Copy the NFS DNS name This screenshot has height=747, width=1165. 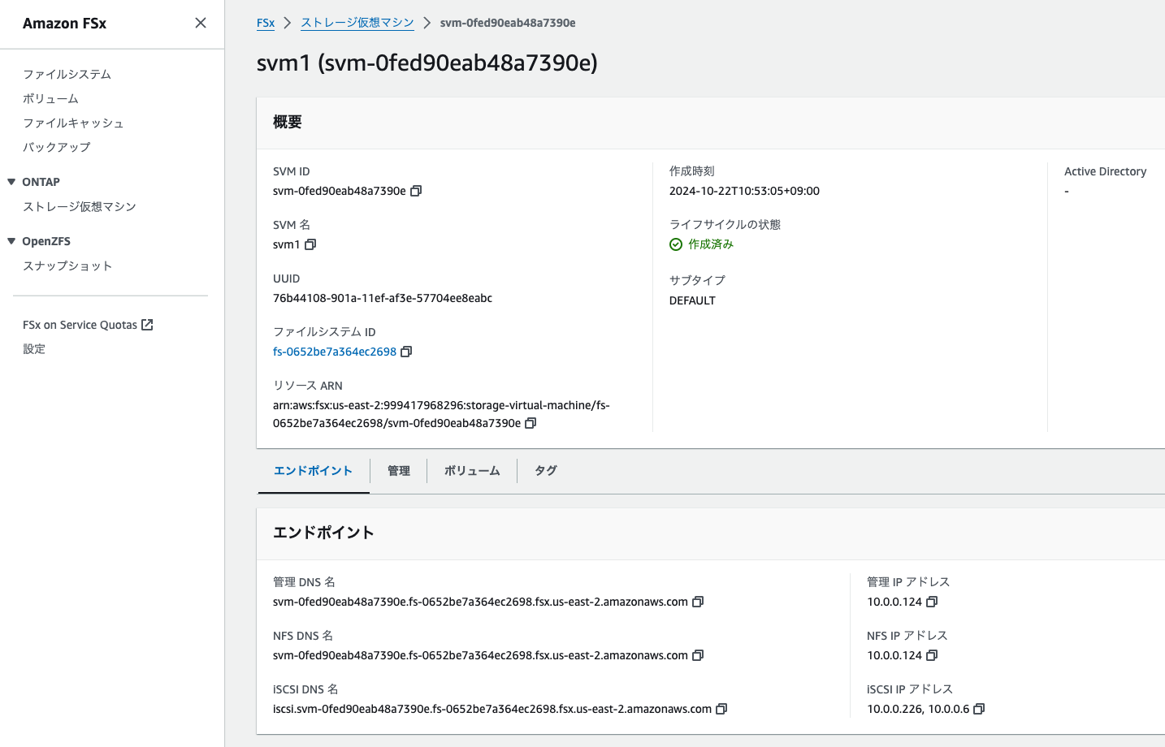[698, 655]
